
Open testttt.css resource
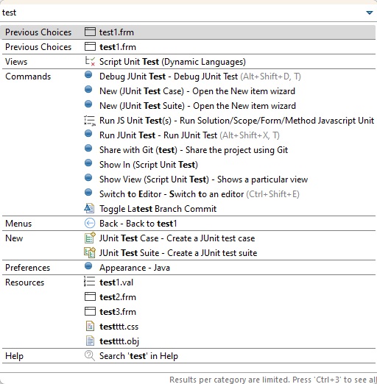119,327
